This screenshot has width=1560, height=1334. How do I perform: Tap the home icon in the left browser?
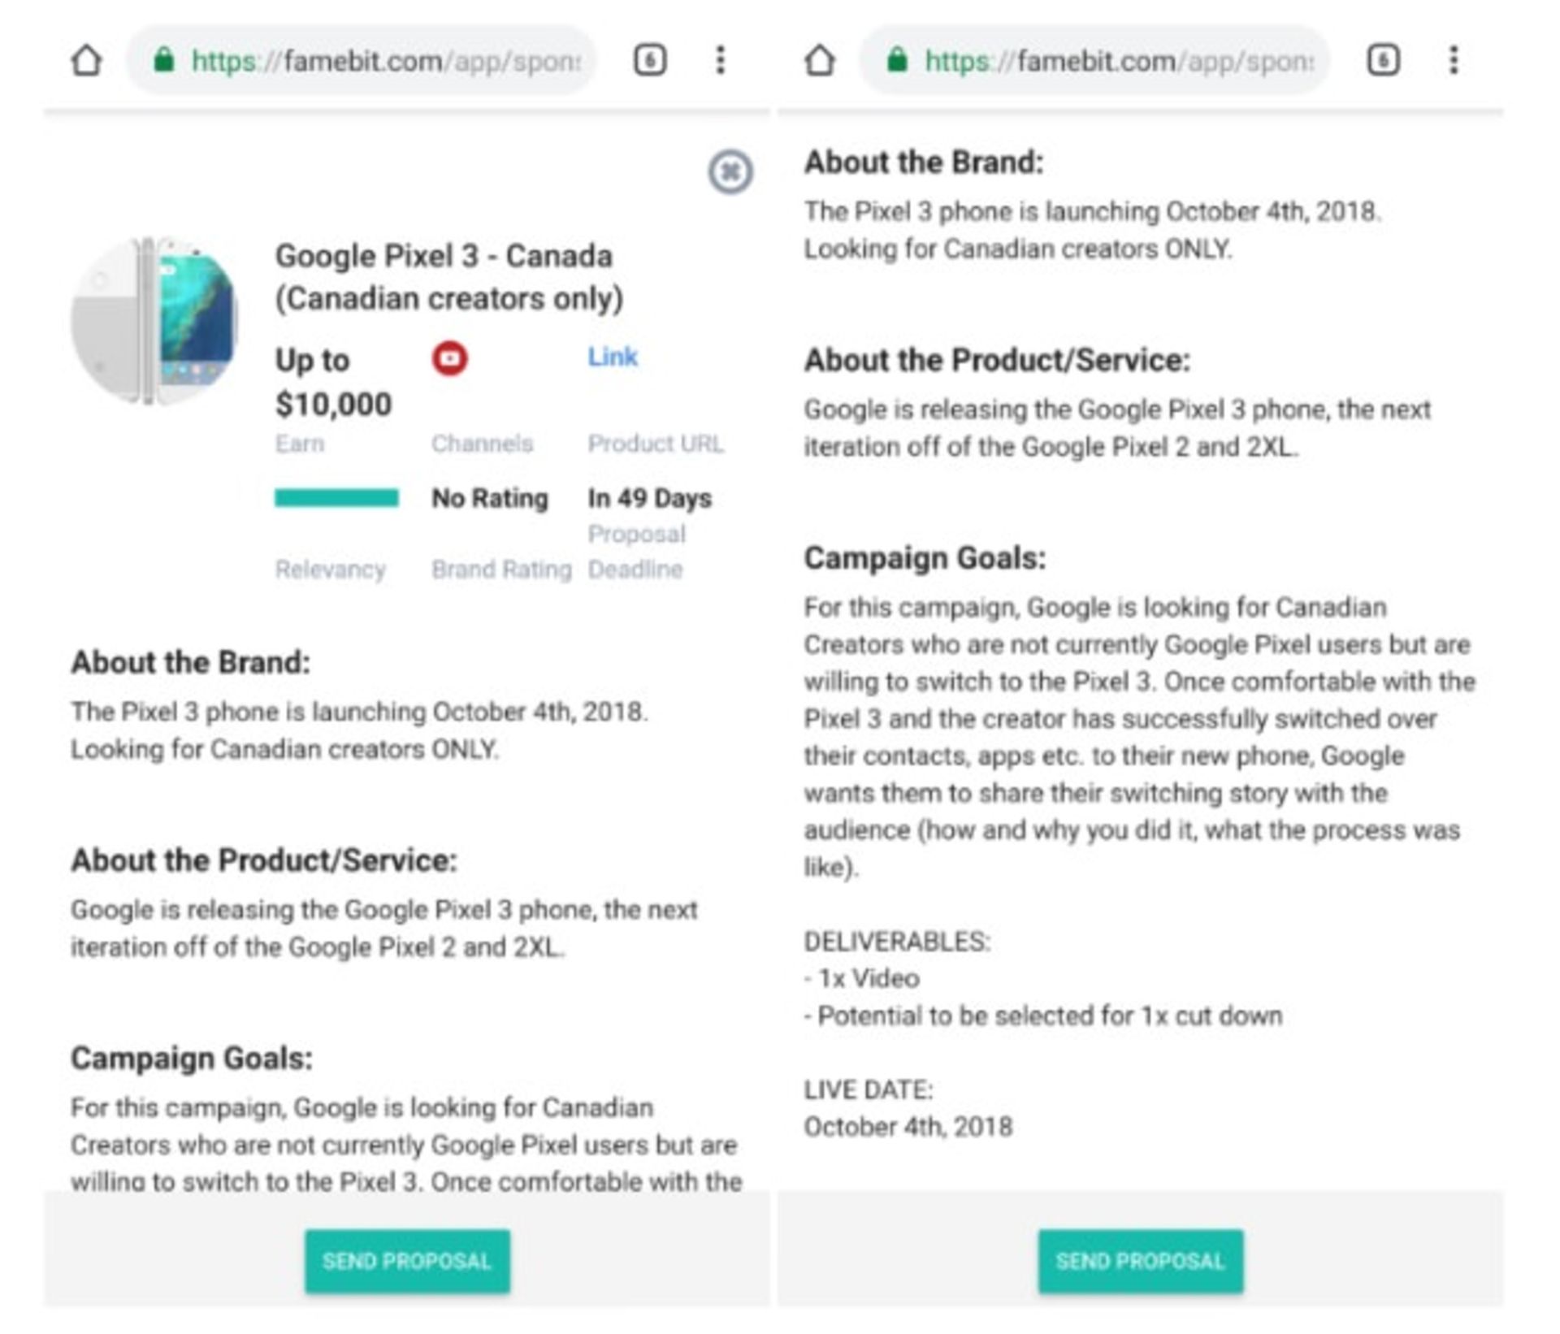click(x=87, y=60)
